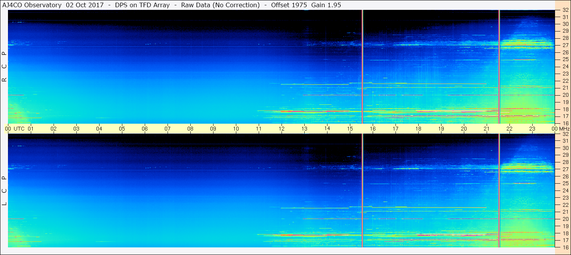Screen dimensions: 571x255
Task: Select hour mark 19 on time axis
Action: [x=441, y=129]
